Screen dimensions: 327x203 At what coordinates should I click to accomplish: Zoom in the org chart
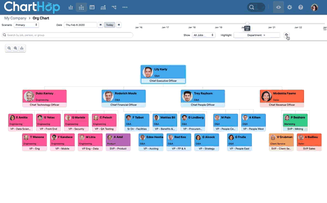(x=15, y=48)
